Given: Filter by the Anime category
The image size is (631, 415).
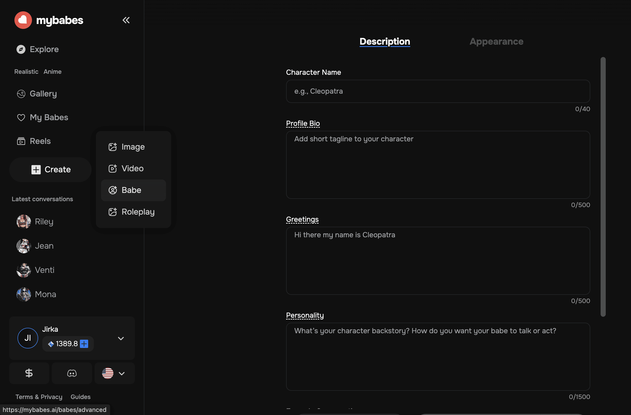Looking at the screenshot, I should 53,72.
